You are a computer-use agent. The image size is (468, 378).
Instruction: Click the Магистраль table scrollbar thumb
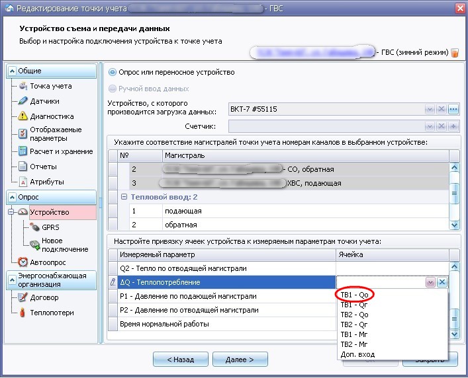454,193
